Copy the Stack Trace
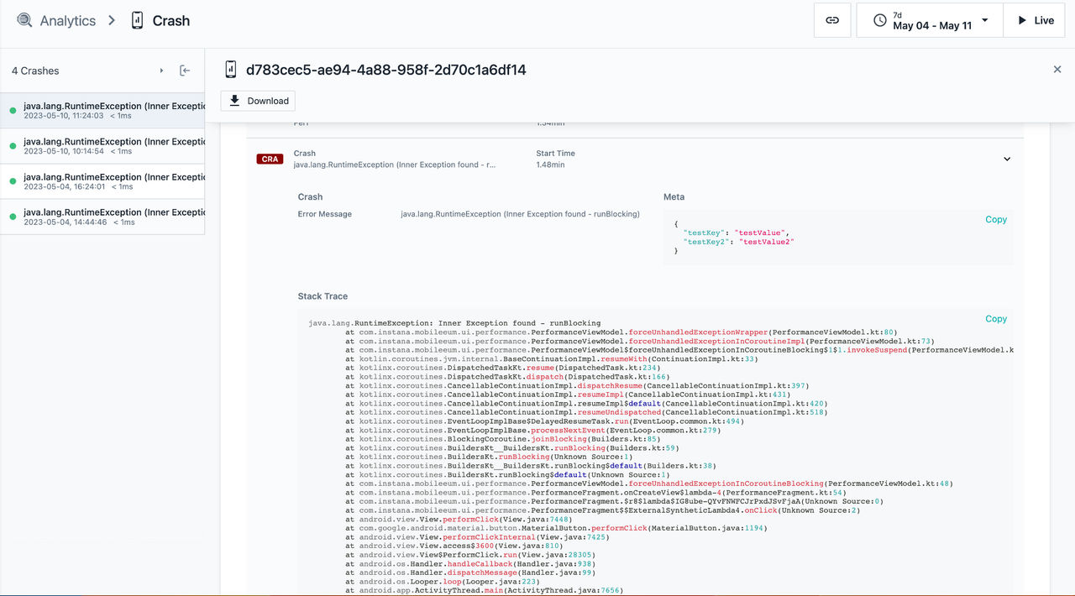Screen dimensions: 1075x596 click(x=996, y=318)
